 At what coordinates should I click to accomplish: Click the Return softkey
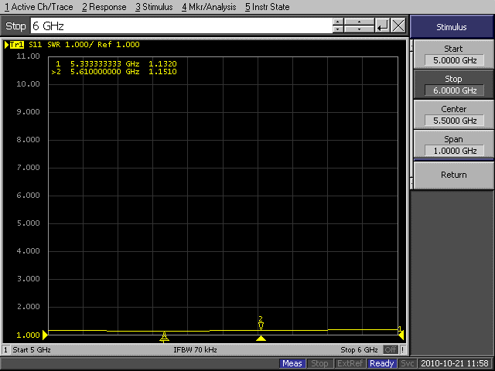pos(453,175)
